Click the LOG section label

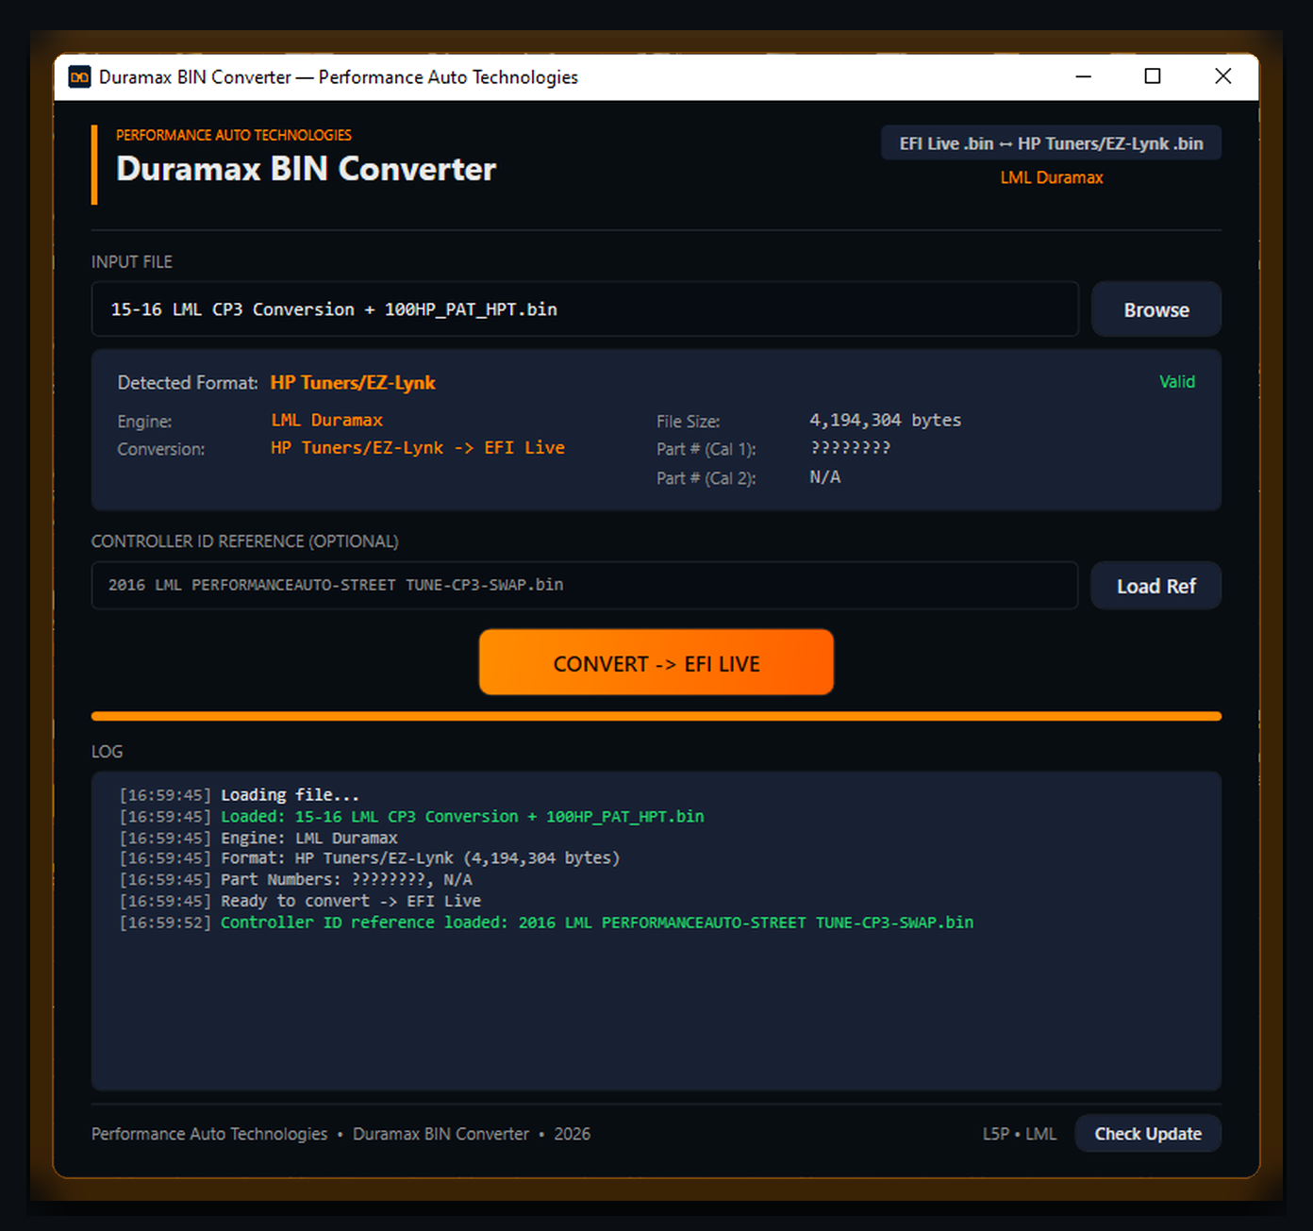click(108, 752)
